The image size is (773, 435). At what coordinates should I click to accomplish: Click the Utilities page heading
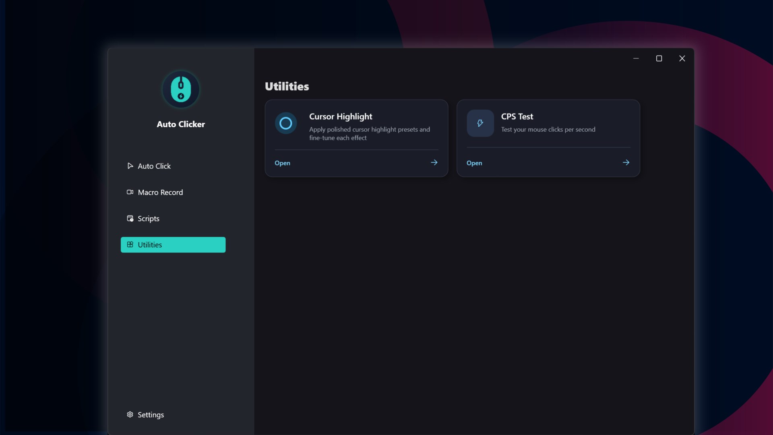pyautogui.click(x=287, y=86)
